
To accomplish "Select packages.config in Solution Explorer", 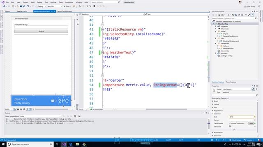I will coord(226,56).
